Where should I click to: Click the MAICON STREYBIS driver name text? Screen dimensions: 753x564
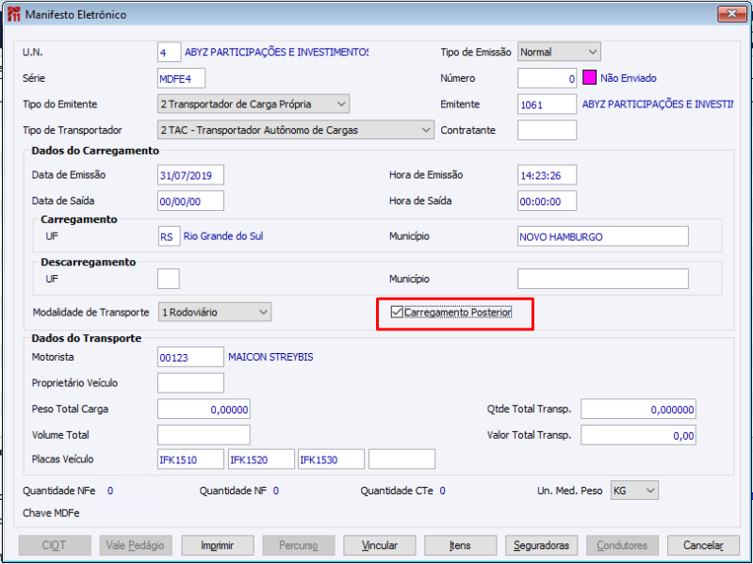click(x=270, y=357)
